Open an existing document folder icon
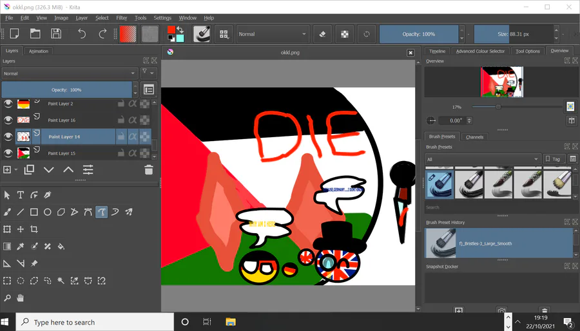Viewport: 580px width, 331px height. (x=35, y=33)
